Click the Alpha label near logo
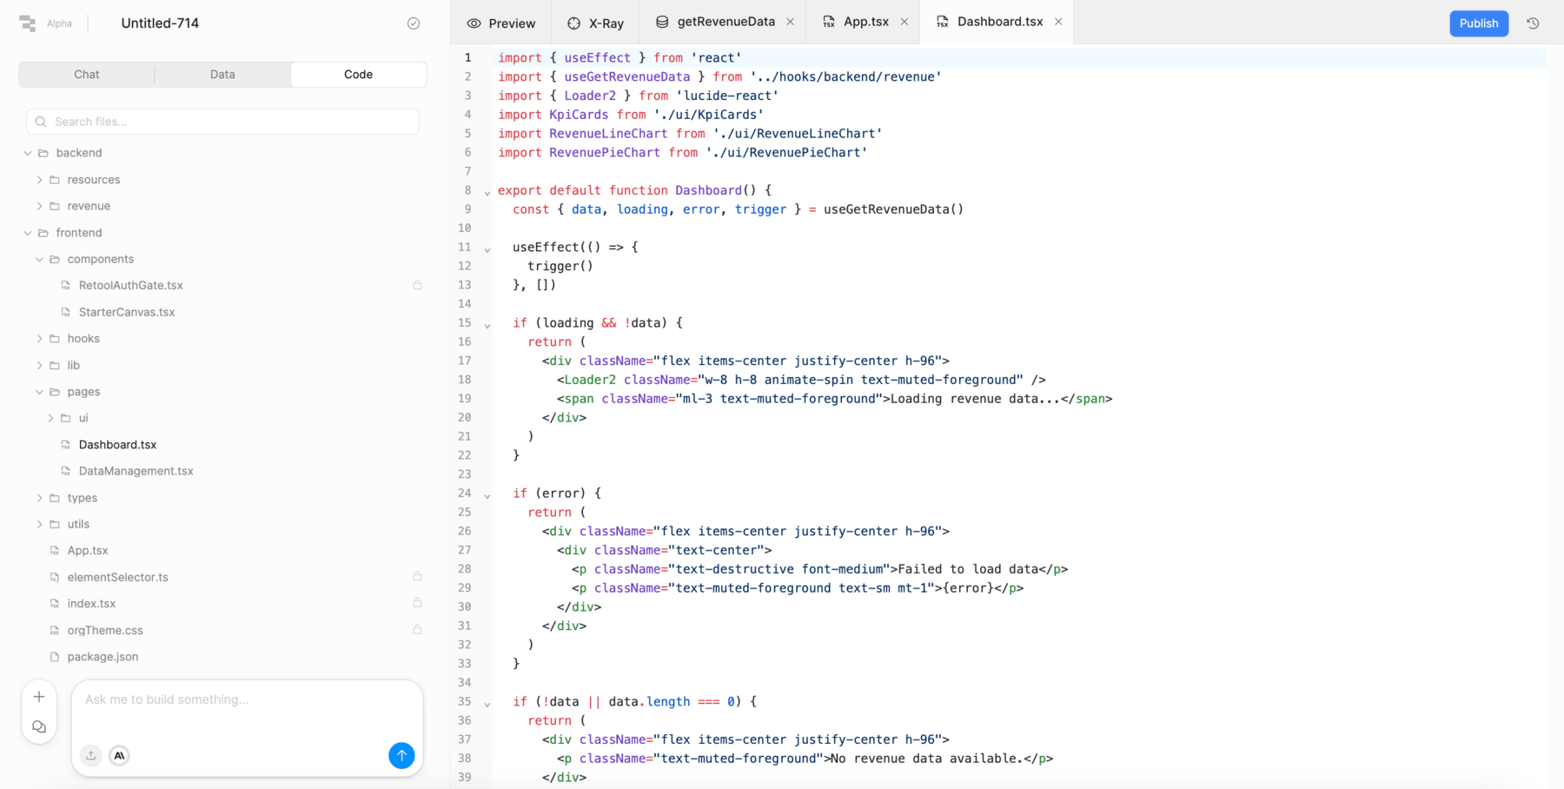Viewport: 1564px width, 789px height. (59, 23)
